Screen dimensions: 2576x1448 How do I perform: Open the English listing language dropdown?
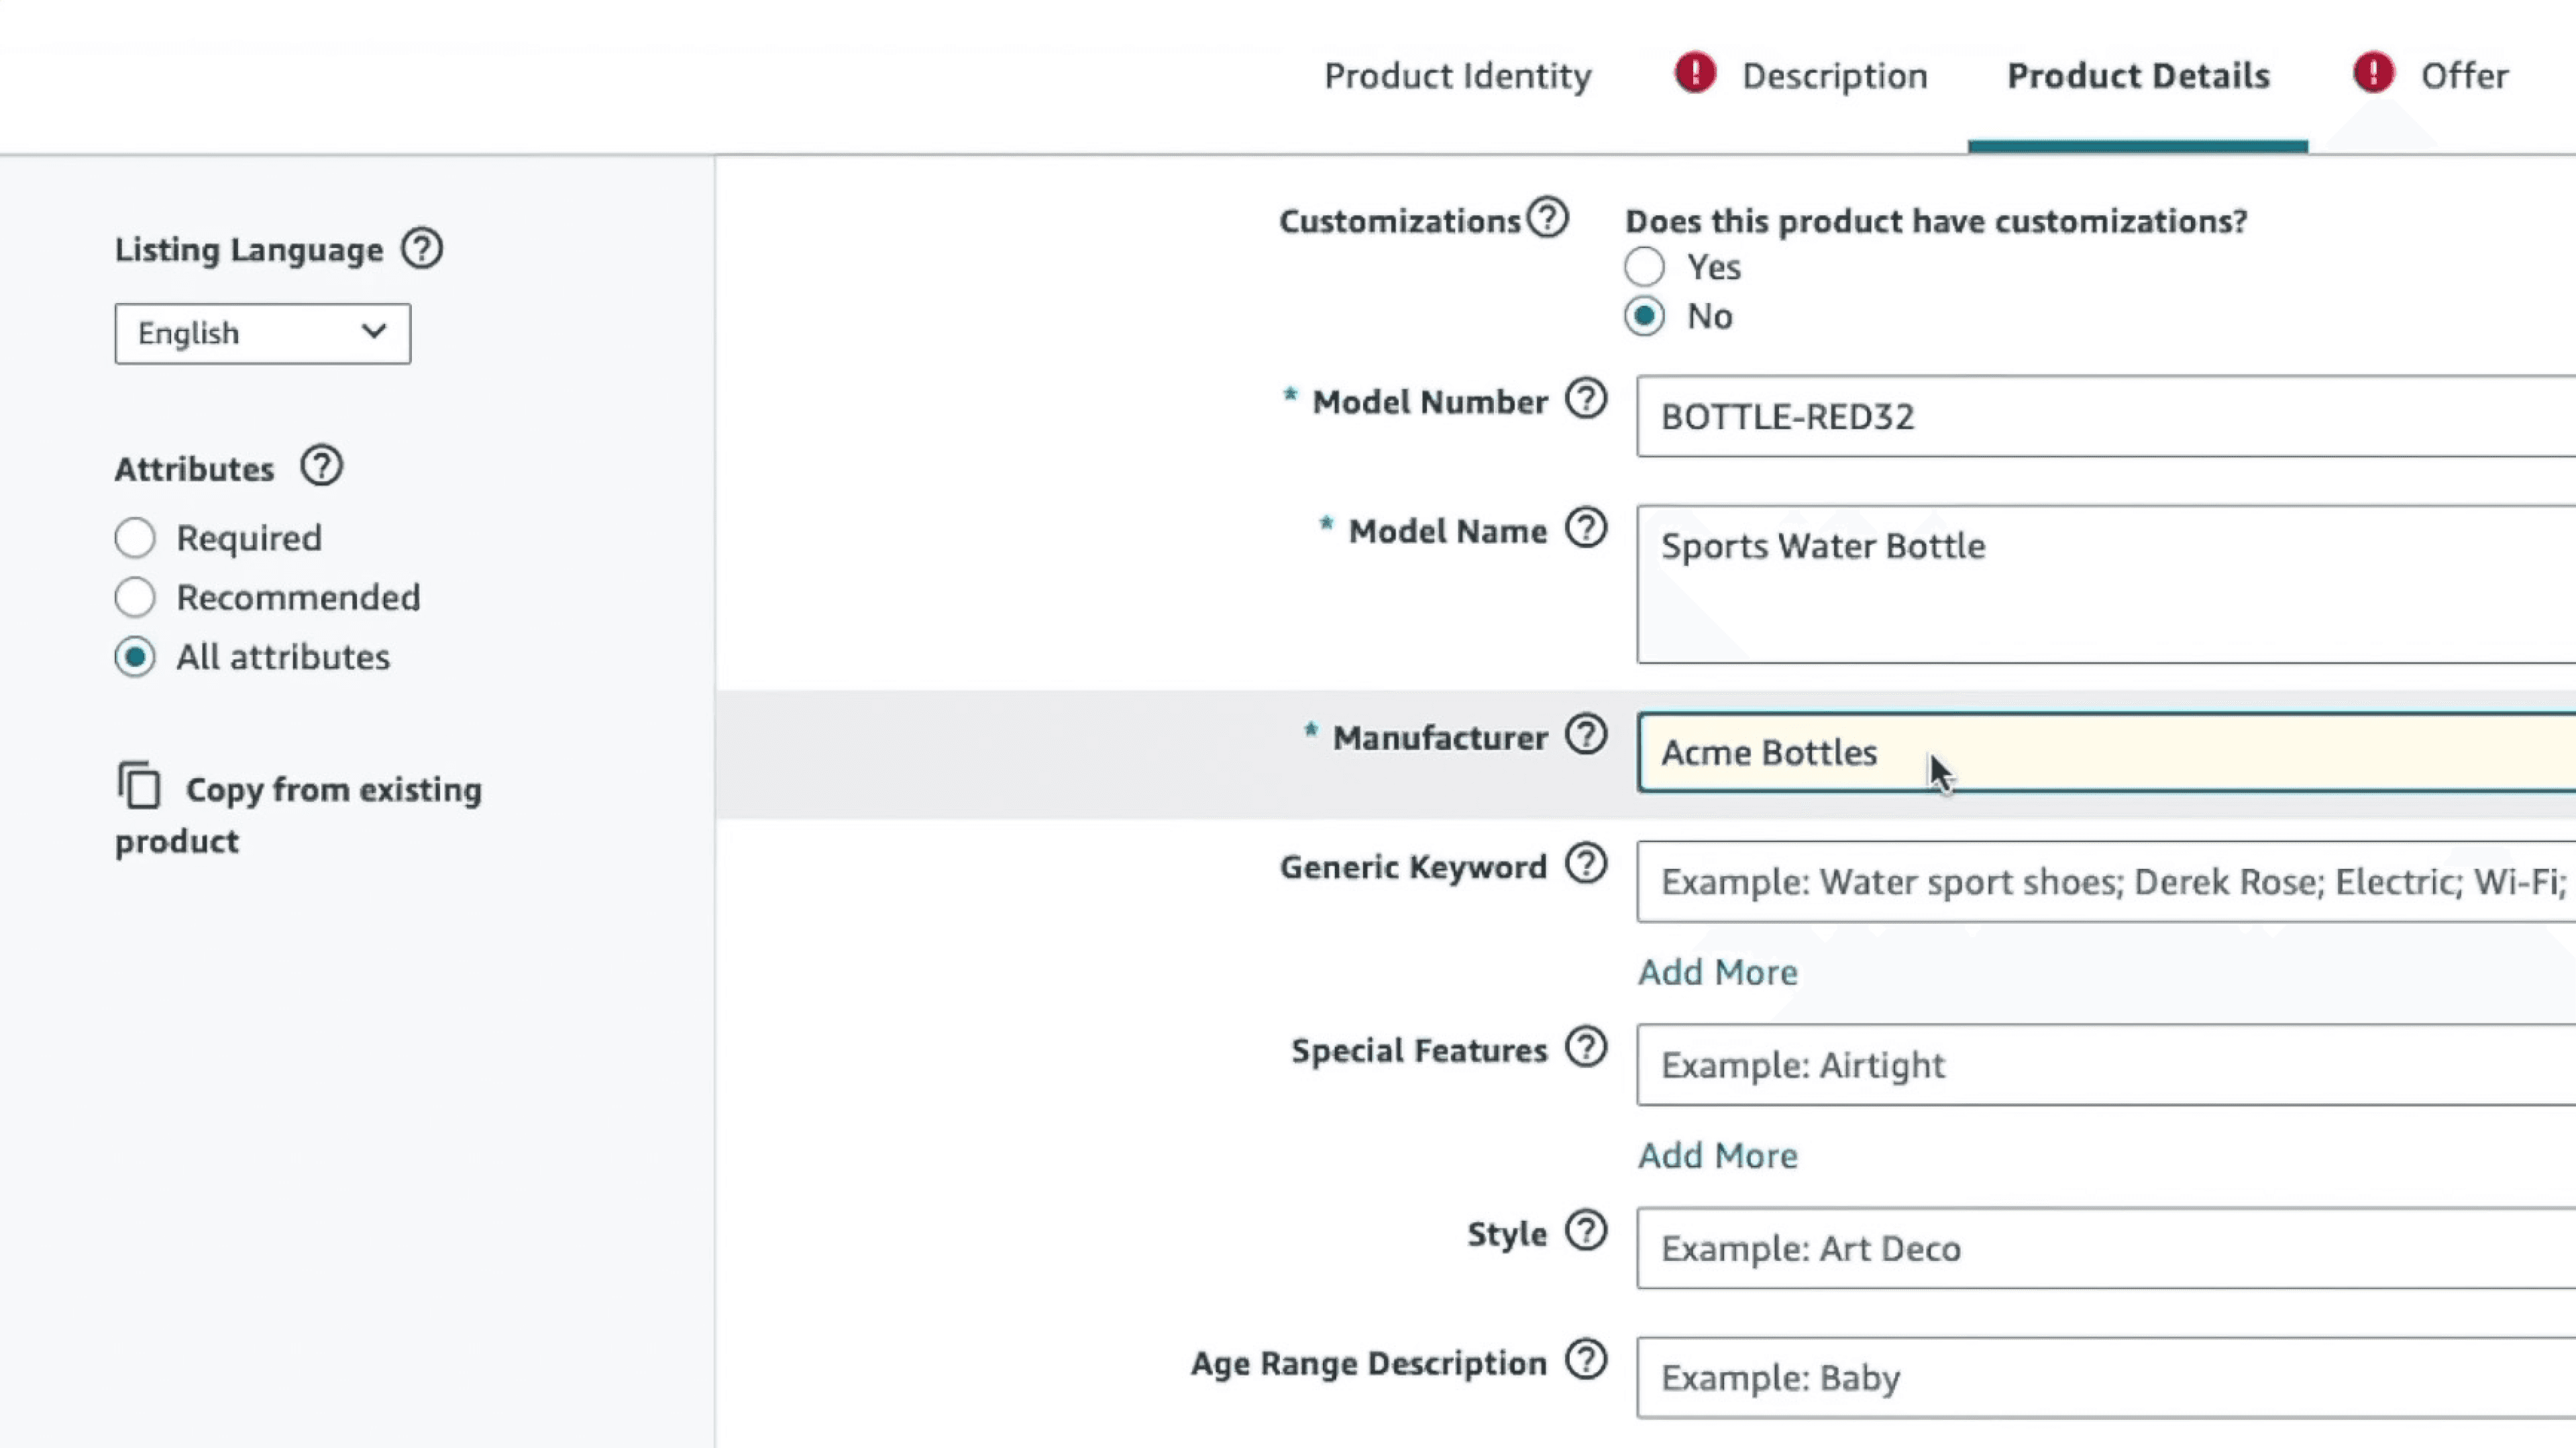pos(262,334)
